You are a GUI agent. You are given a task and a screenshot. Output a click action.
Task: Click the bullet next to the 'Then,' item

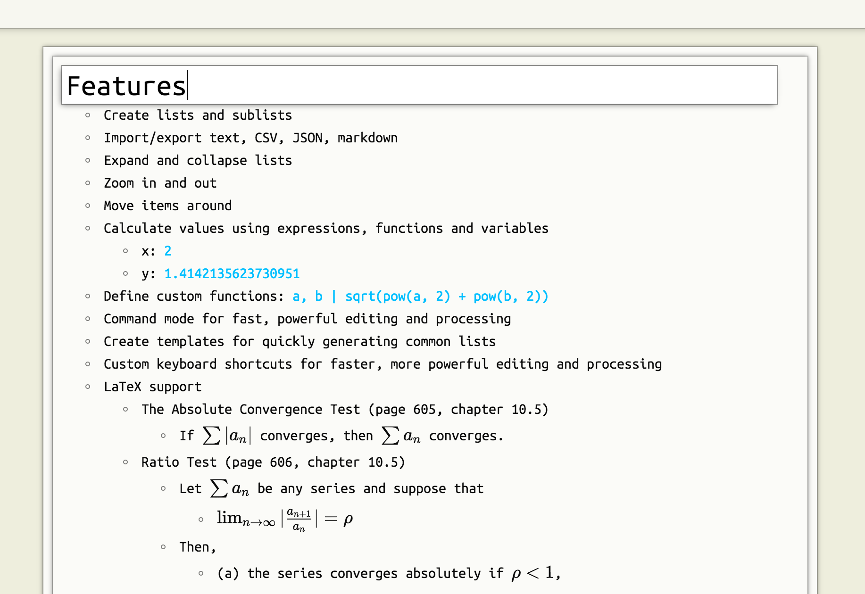tap(163, 547)
